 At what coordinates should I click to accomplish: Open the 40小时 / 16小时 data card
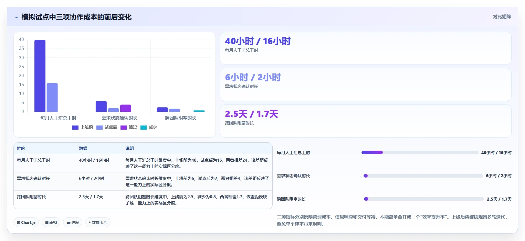(x=366, y=48)
